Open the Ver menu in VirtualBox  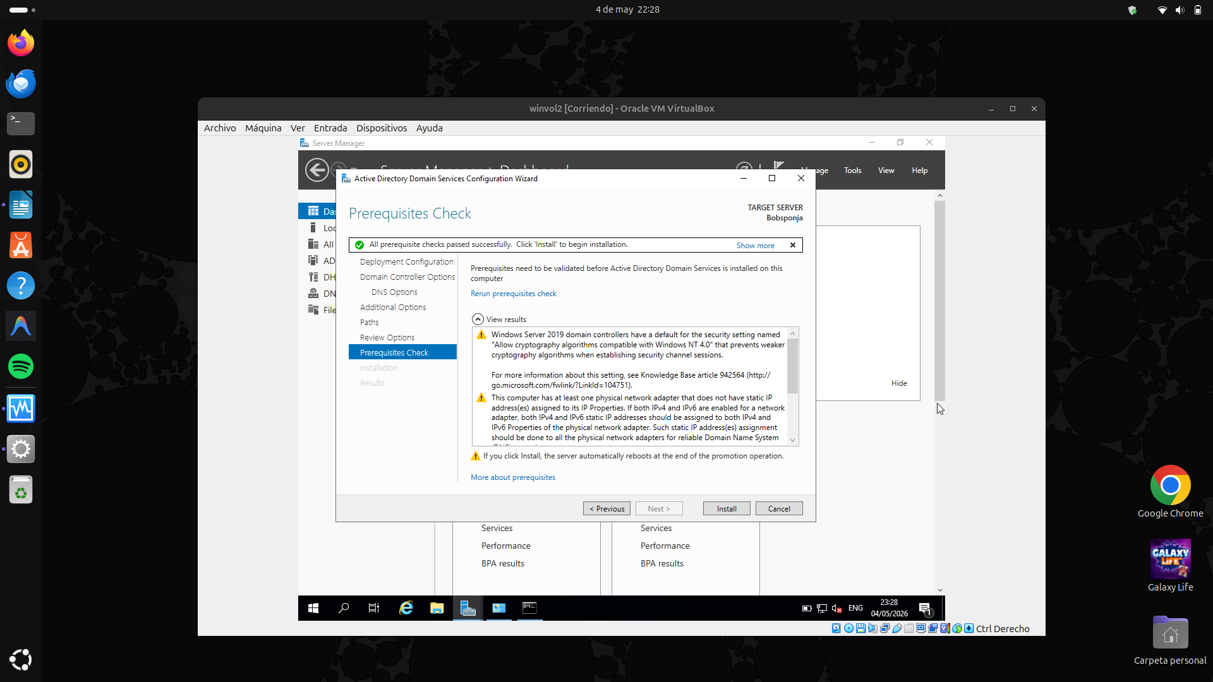point(298,128)
